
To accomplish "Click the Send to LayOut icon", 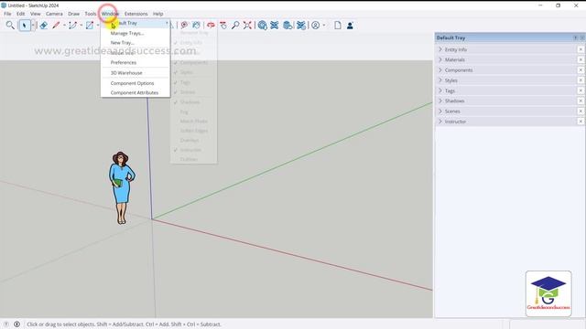I will pos(288,26).
